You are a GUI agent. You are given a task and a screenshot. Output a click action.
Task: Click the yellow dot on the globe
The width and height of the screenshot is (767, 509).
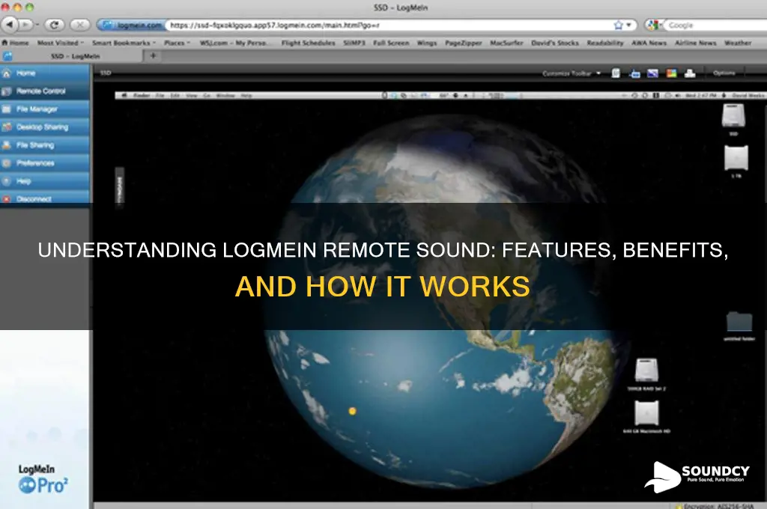click(352, 411)
